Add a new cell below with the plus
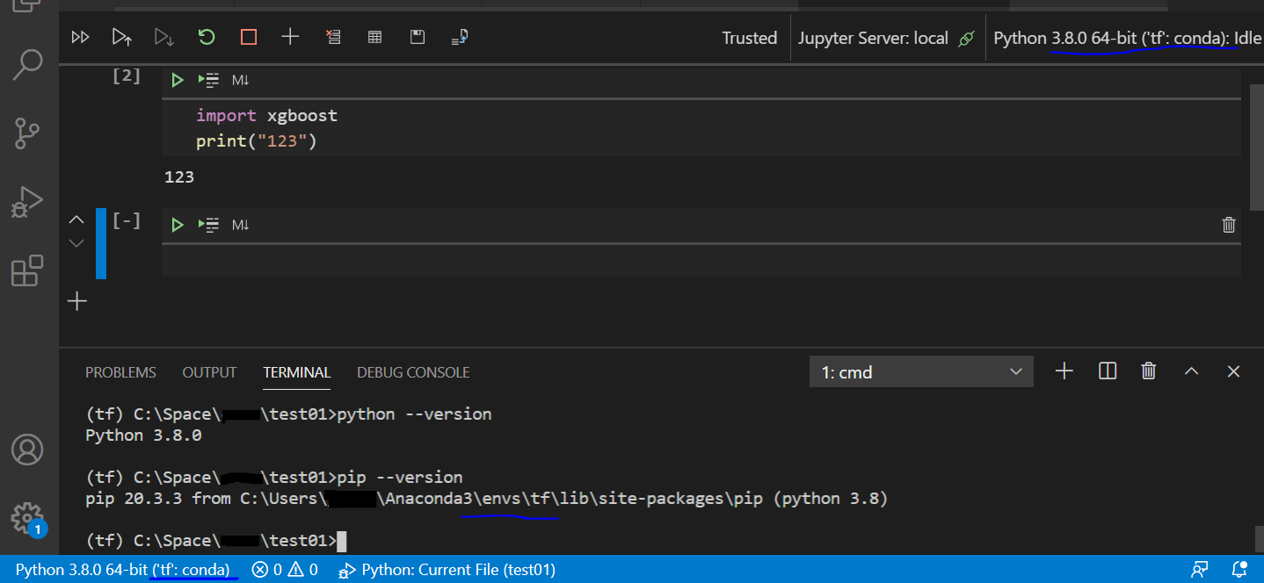This screenshot has height=583, width=1264. pos(77,302)
